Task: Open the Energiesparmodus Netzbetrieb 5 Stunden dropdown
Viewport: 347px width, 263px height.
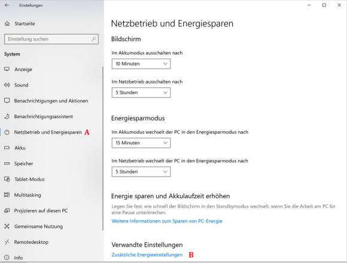Action: coord(141,172)
